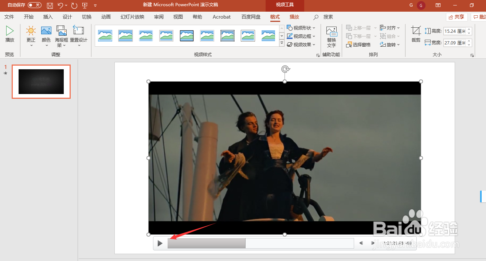Click the Share (共享) button
This screenshot has width=486, height=261.
(x=457, y=17)
